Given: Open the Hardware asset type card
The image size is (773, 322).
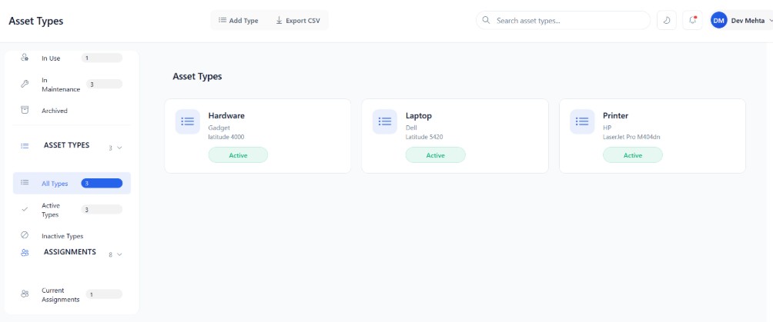Looking at the screenshot, I should [x=258, y=136].
